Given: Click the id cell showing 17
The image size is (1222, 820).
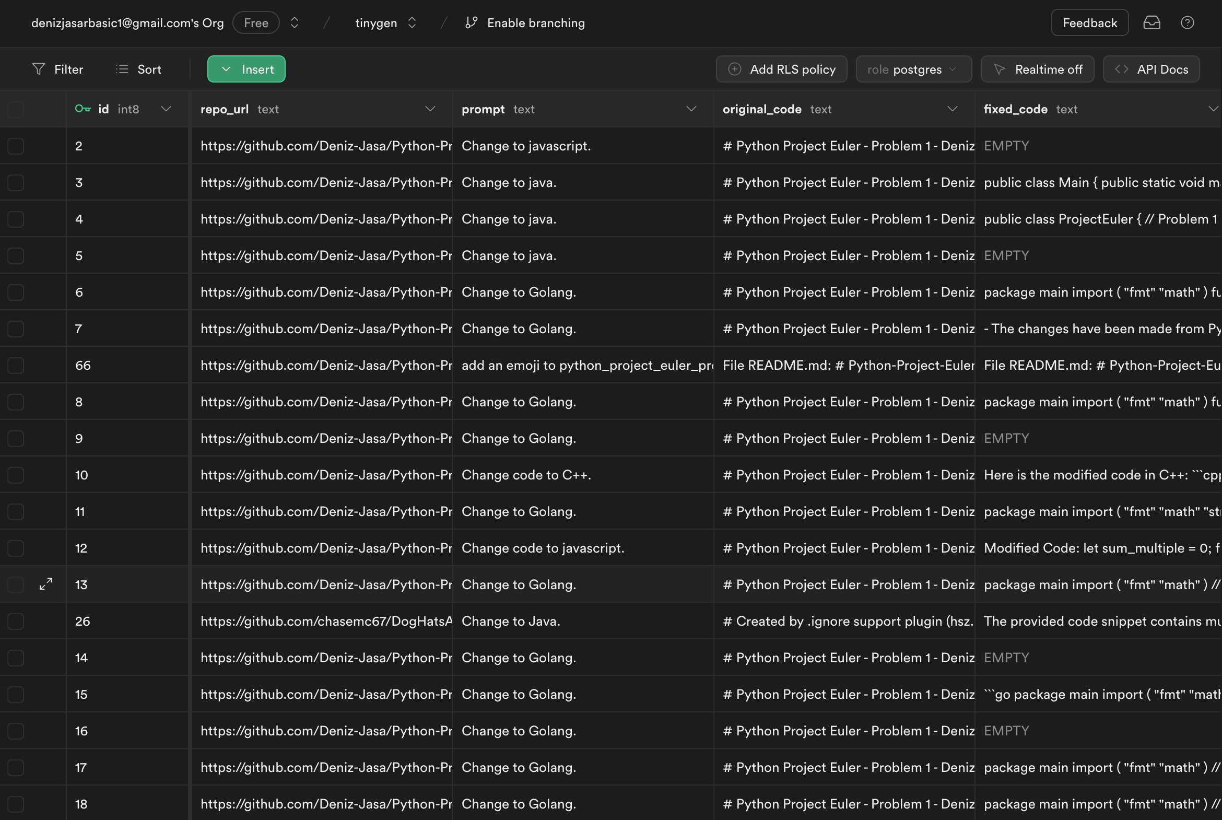Looking at the screenshot, I should click(127, 767).
